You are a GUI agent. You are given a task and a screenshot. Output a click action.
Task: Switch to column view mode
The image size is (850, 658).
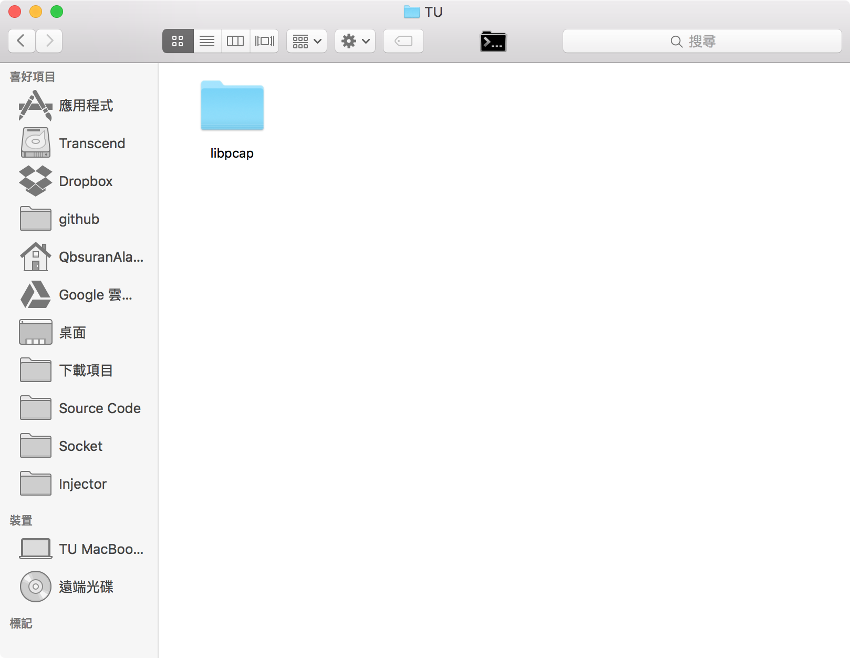click(235, 41)
